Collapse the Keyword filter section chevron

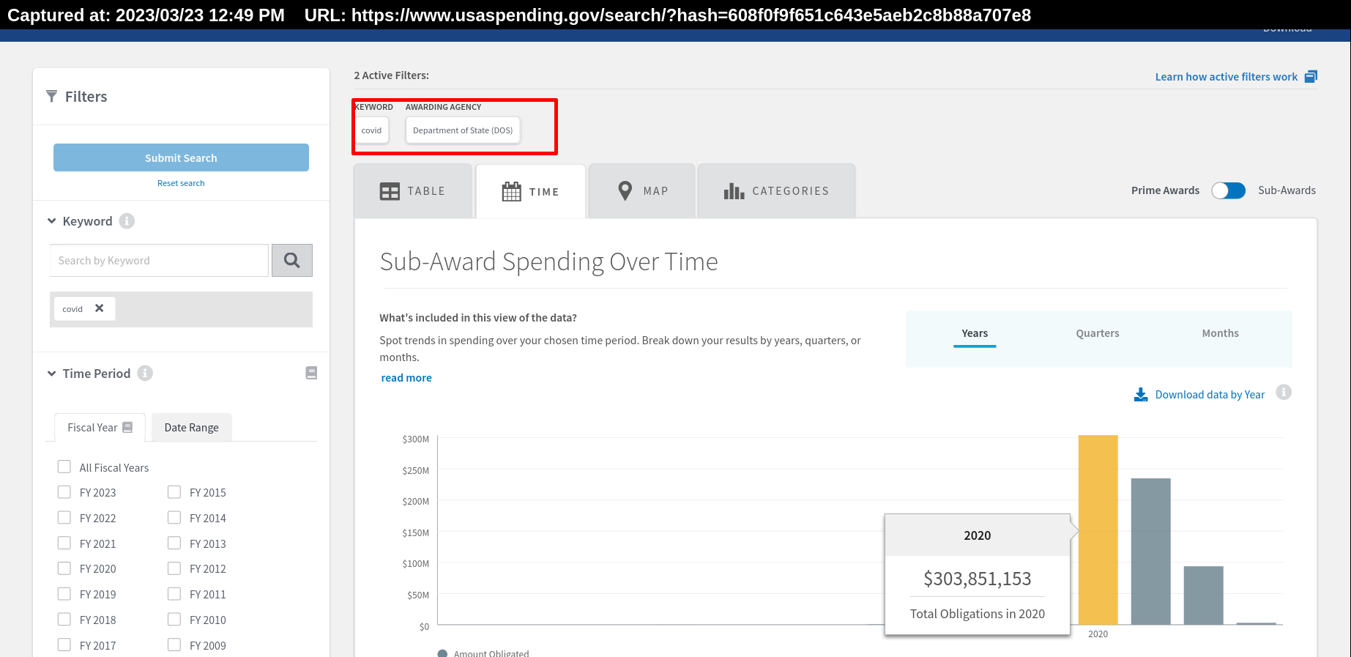point(52,220)
